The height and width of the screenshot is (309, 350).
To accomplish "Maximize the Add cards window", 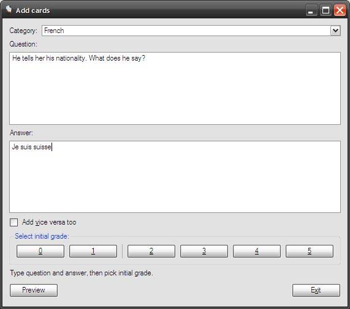I will 325,10.
